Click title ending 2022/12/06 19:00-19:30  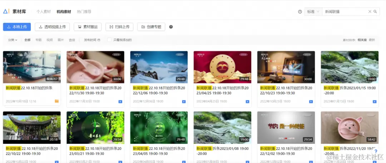point(159,91)
